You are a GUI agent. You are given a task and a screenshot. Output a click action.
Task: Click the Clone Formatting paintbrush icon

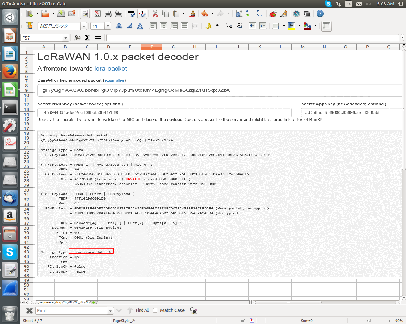tap(192, 14)
